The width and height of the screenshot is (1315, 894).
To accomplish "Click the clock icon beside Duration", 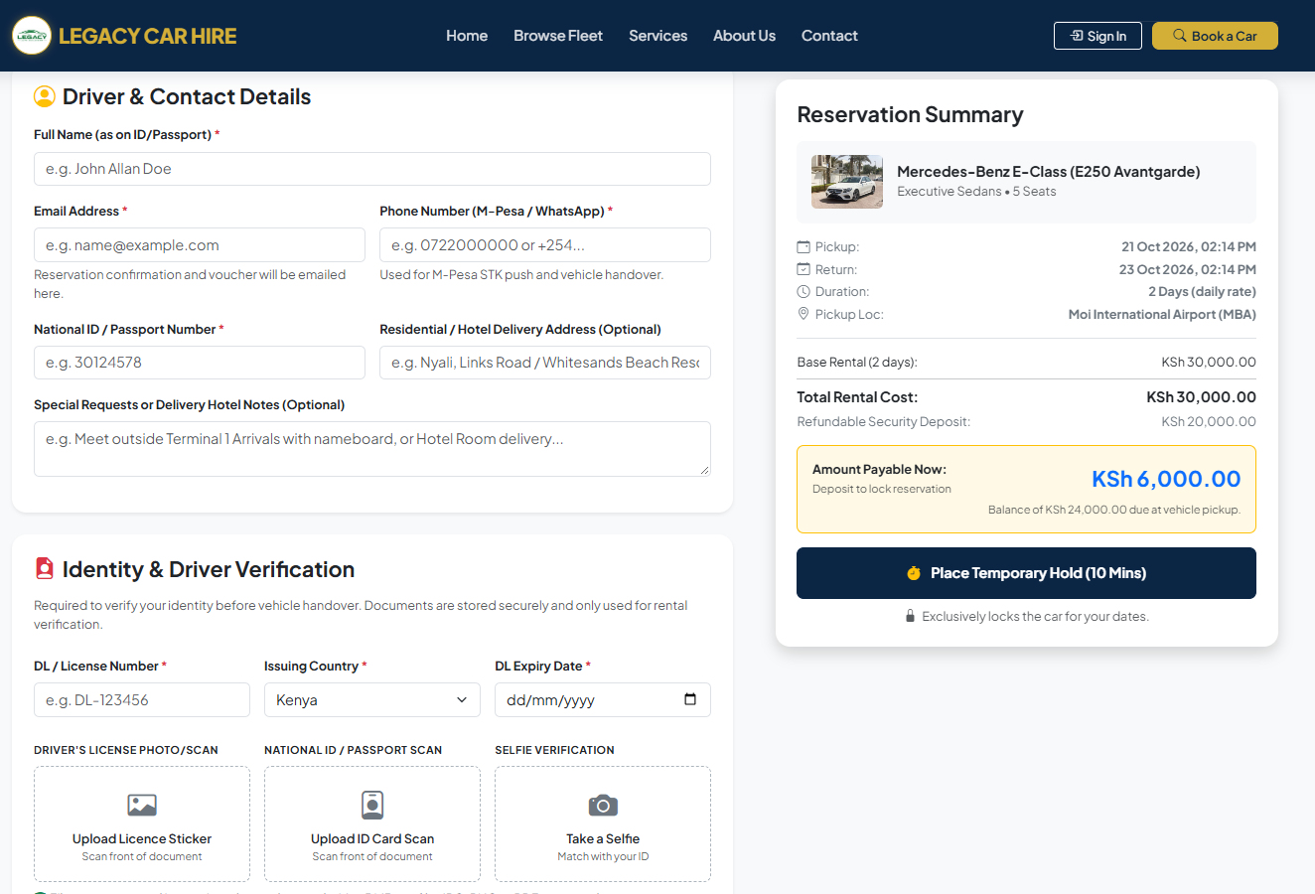I will pos(804,291).
